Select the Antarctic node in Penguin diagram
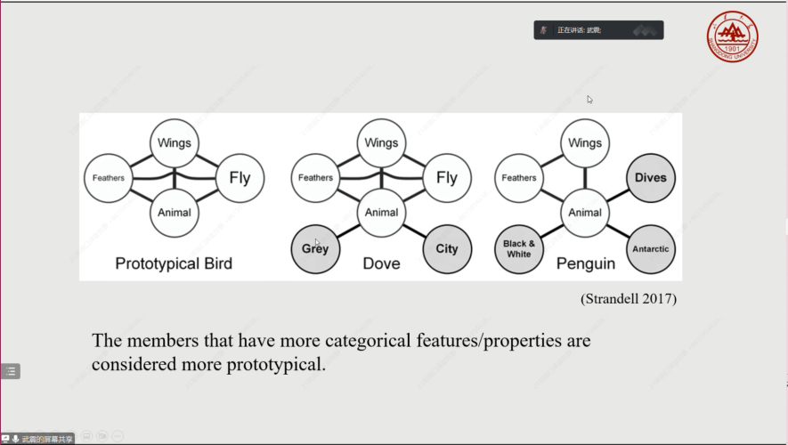 (650, 248)
